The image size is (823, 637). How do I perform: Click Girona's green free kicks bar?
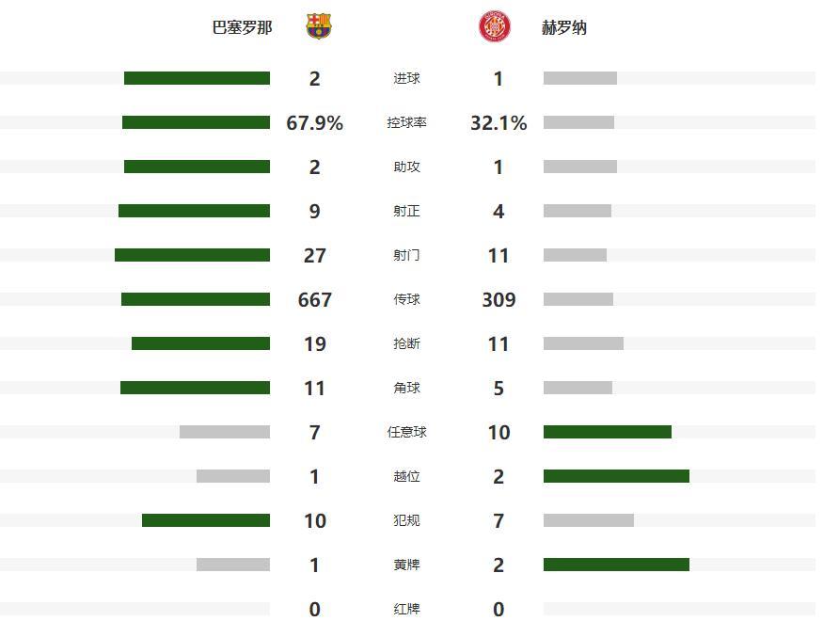coord(608,432)
